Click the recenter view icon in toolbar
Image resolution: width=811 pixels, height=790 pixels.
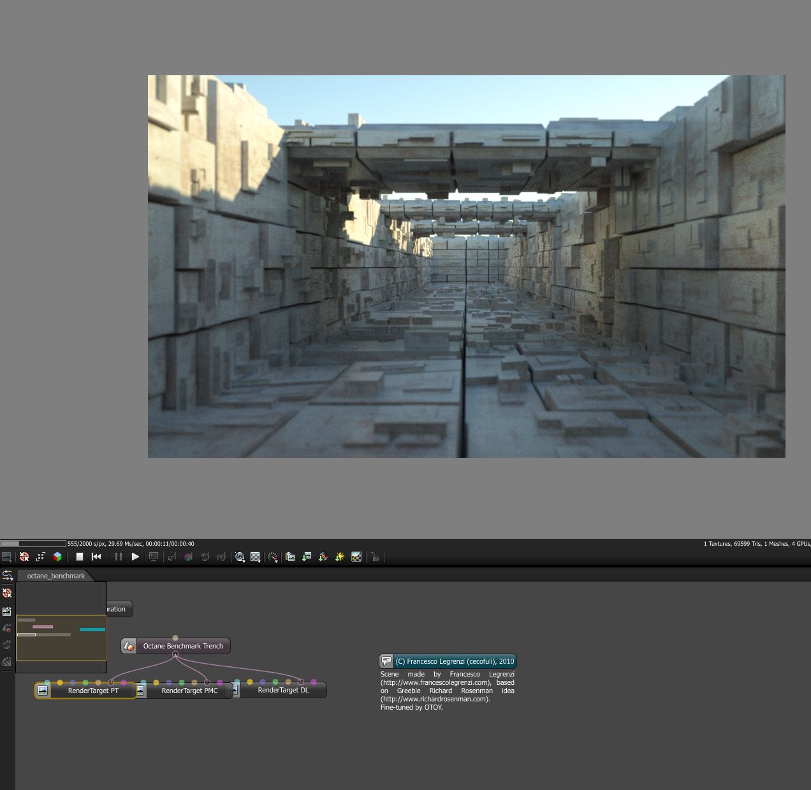pos(24,557)
